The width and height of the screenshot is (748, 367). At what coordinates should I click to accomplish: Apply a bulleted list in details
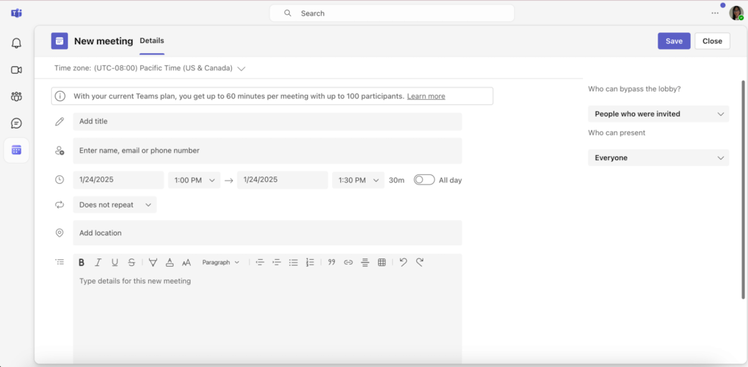[294, 262]
